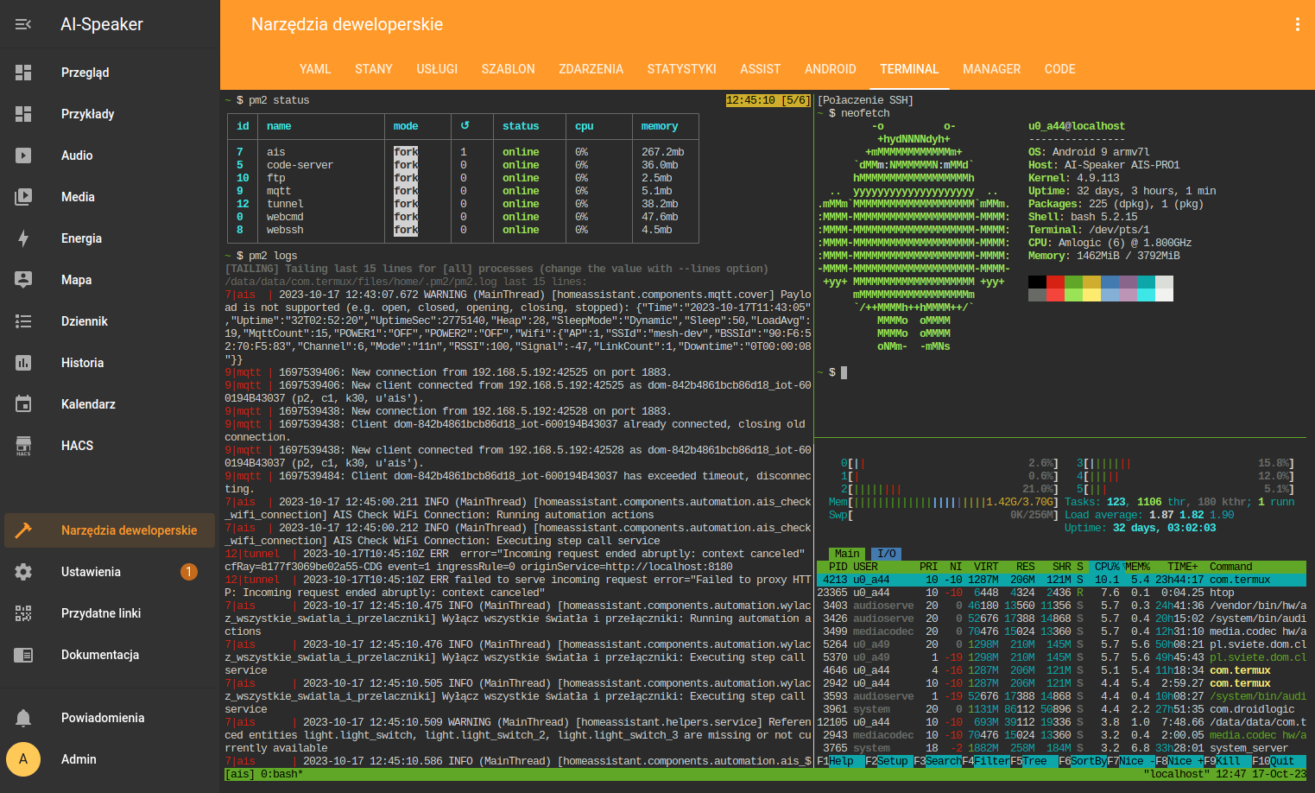This screenshot has width=1315, height=793.
Task: Open the three-dot overflow menu
Action: click(x=1297, y=24)
